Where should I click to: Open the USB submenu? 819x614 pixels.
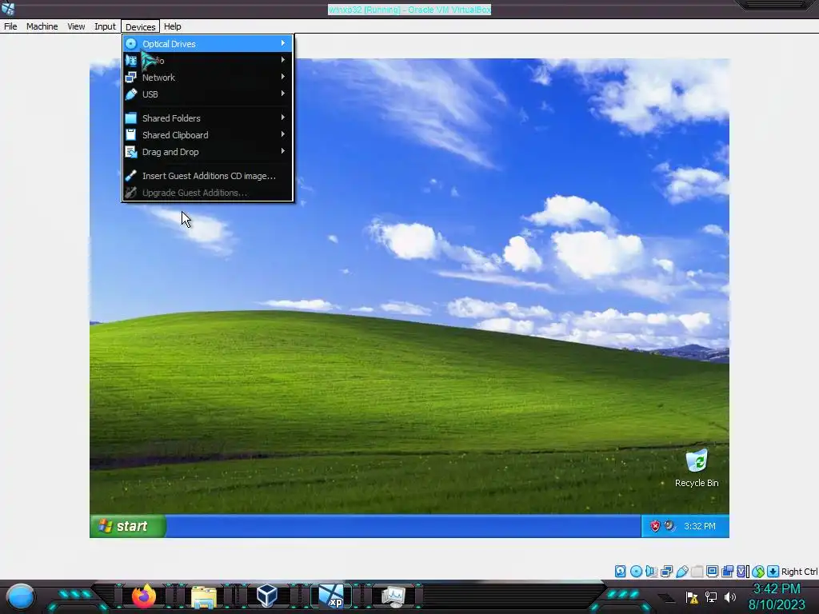(207, 94)
